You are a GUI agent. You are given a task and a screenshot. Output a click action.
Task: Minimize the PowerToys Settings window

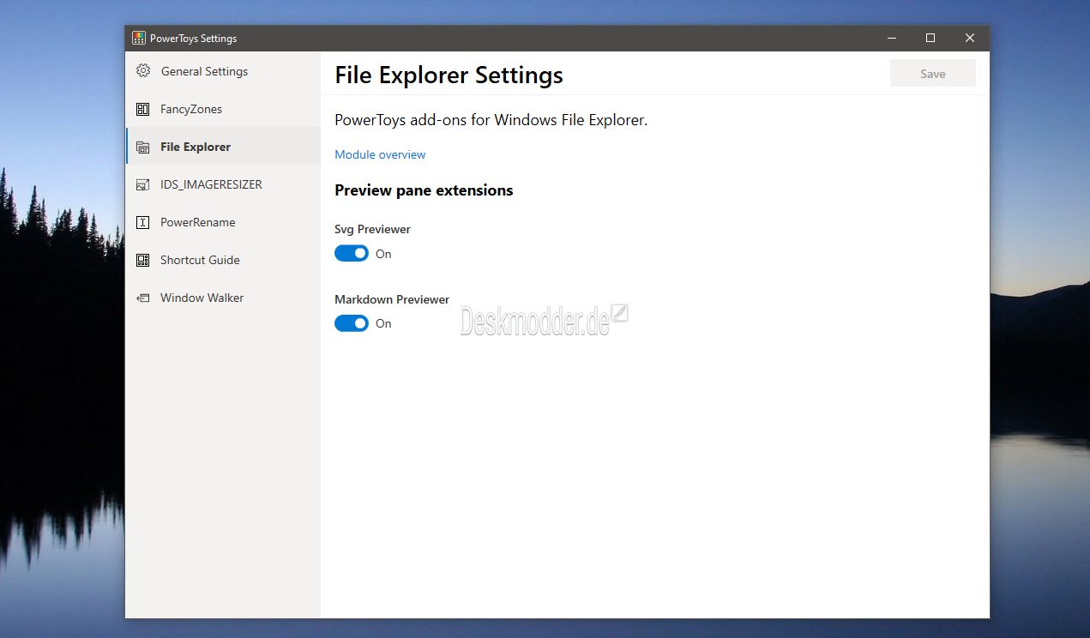pyautogui.click(x=891, y=38)
